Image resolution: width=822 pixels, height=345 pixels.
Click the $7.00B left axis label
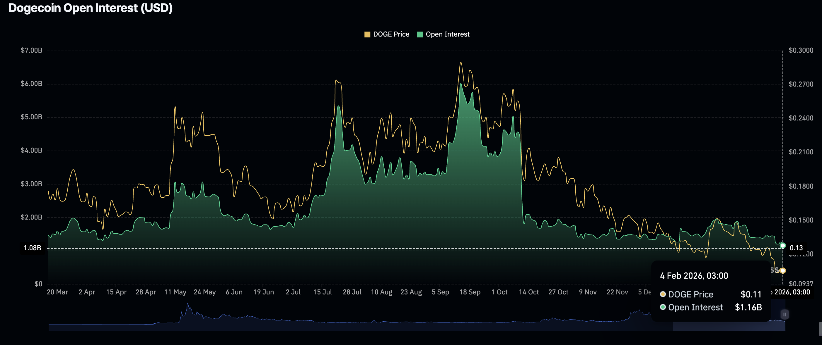(31, 50)
